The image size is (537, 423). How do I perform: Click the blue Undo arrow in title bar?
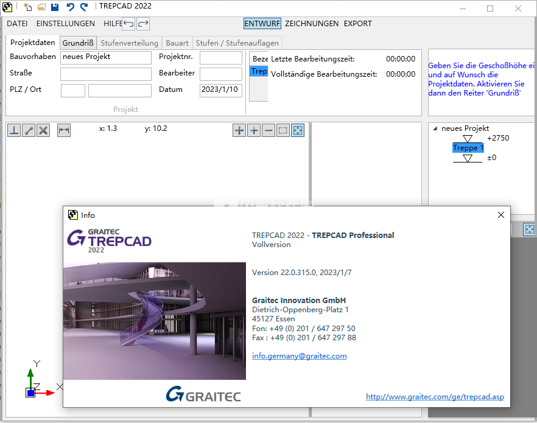click(x=70, y=7)
